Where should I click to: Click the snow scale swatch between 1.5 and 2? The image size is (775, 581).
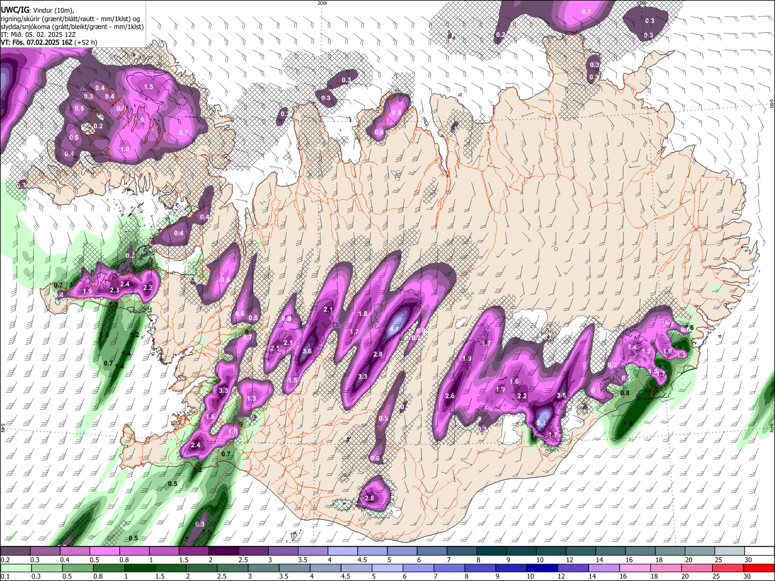pyautogui.click(x=193, y=551)
